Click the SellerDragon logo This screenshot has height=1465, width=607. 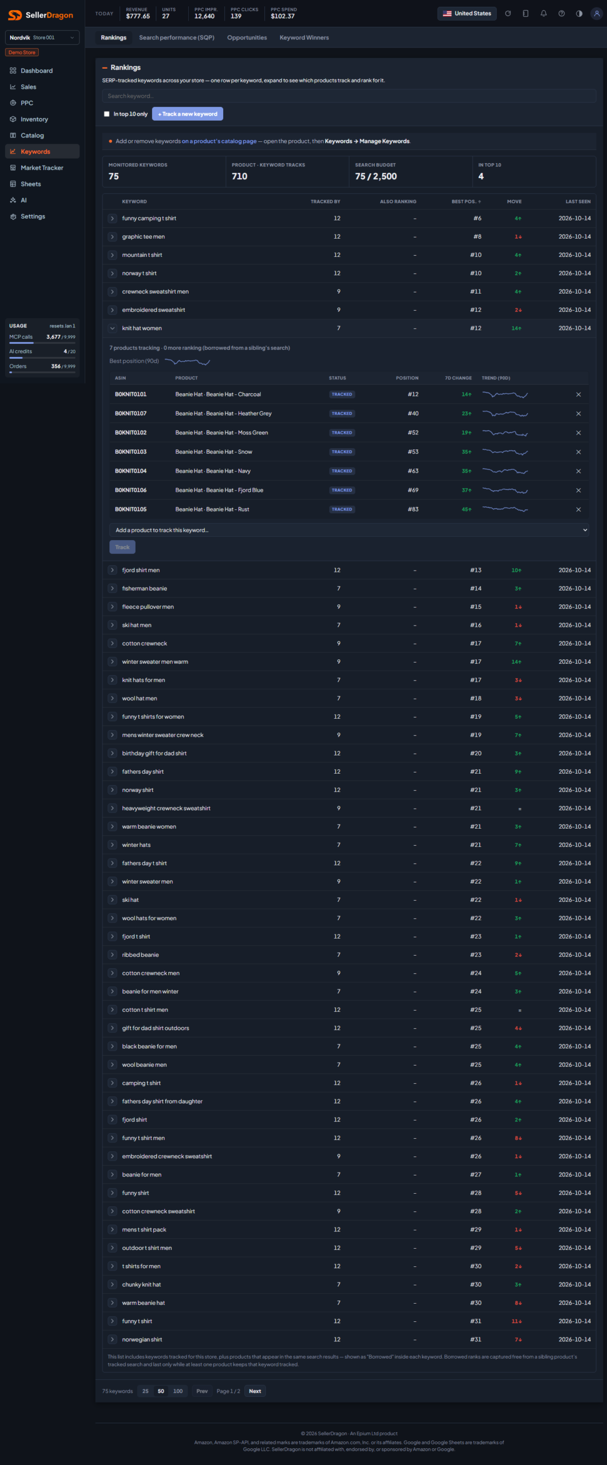coord(41,15)
